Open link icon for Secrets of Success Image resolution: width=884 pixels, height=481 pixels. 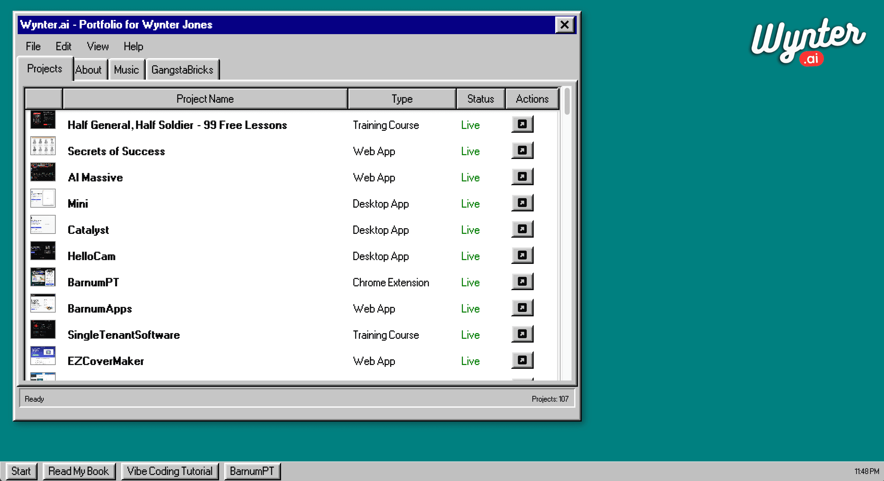tap(522, 150)
